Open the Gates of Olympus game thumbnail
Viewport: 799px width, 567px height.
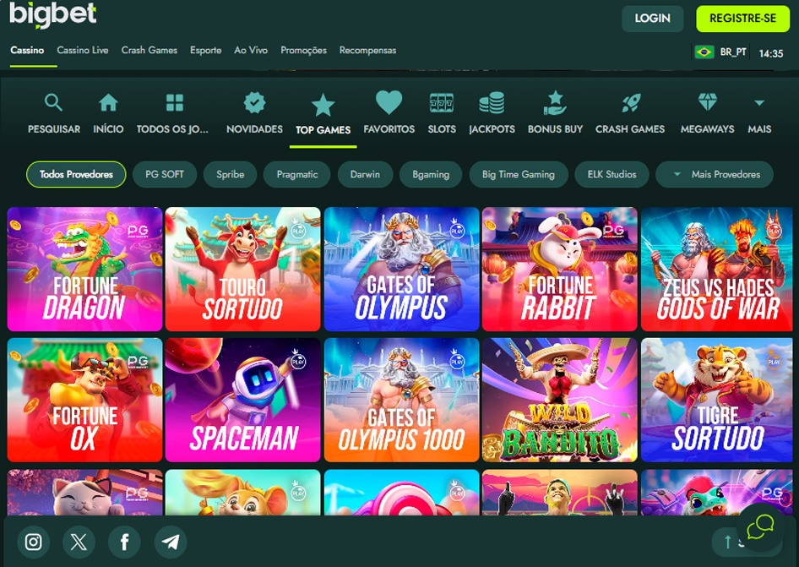coord(401,269)
